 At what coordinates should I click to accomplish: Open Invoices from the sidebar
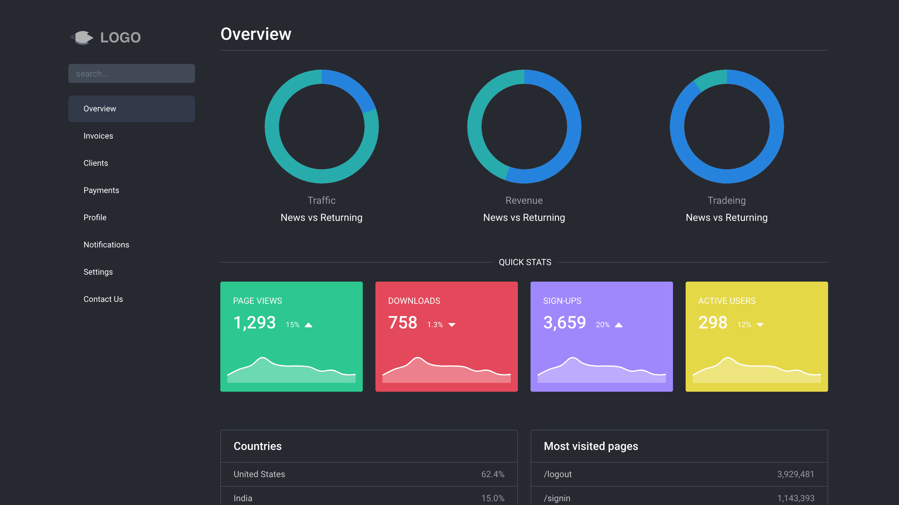98,136
